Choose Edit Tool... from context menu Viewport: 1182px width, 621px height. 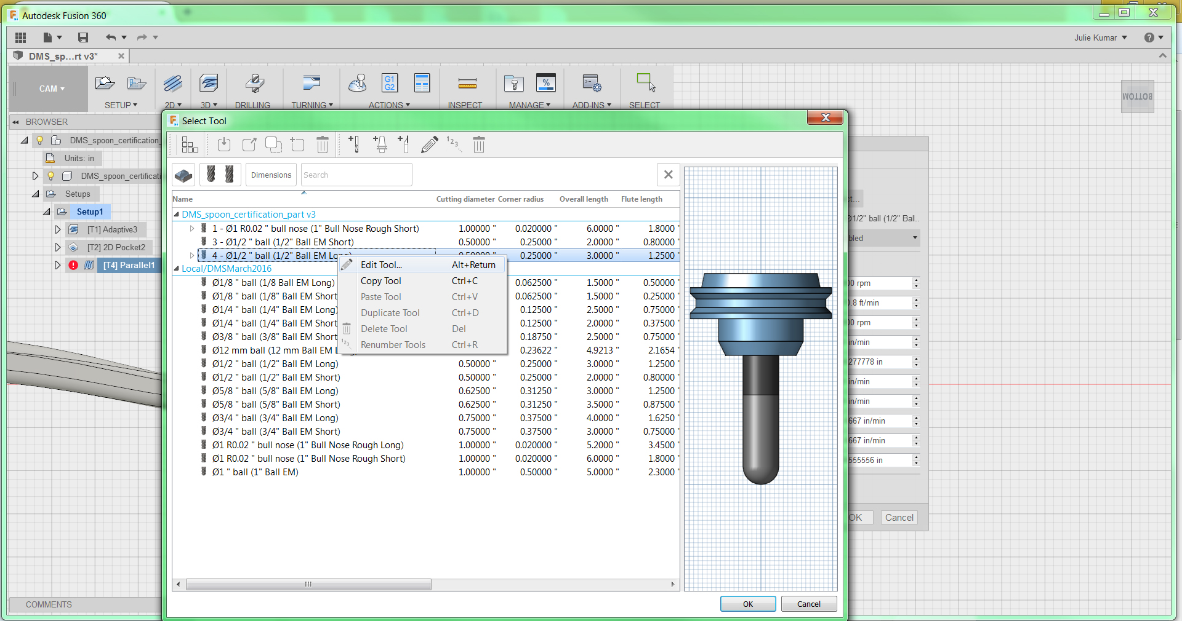pos(422,265)
